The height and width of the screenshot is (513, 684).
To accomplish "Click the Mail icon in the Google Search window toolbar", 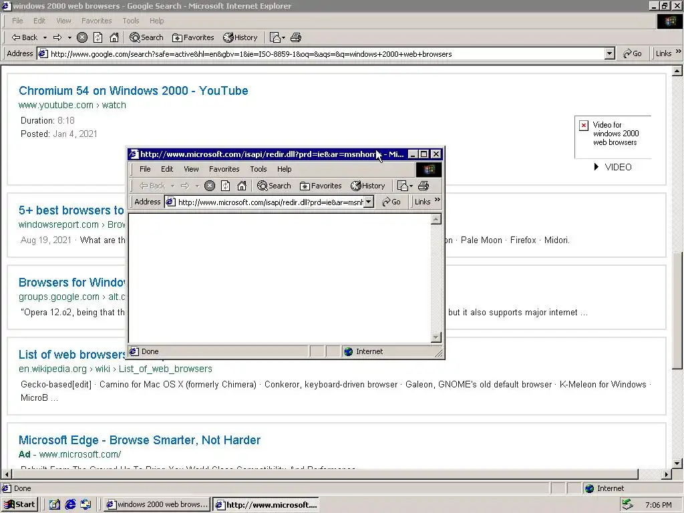I will coord(275,37).
